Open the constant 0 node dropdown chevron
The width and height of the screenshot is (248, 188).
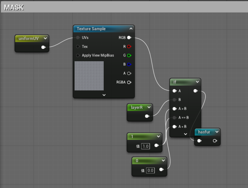point(163,161)
